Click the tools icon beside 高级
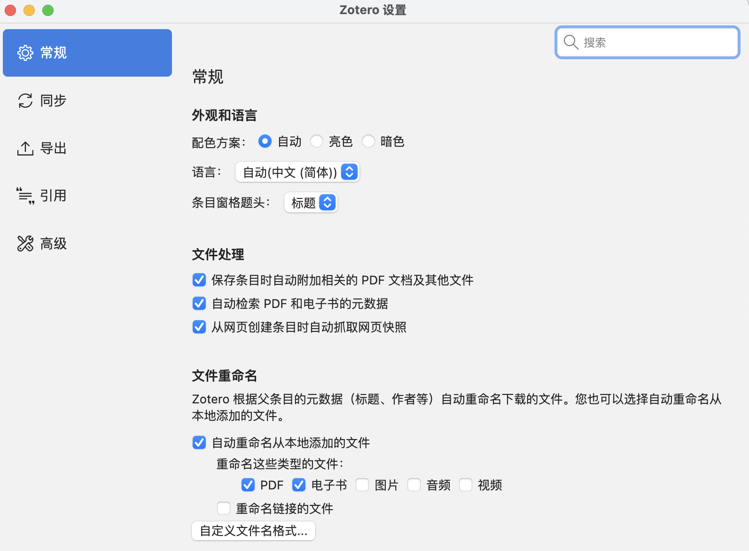Viewport: 749px width, 551px height. (25, 244)
